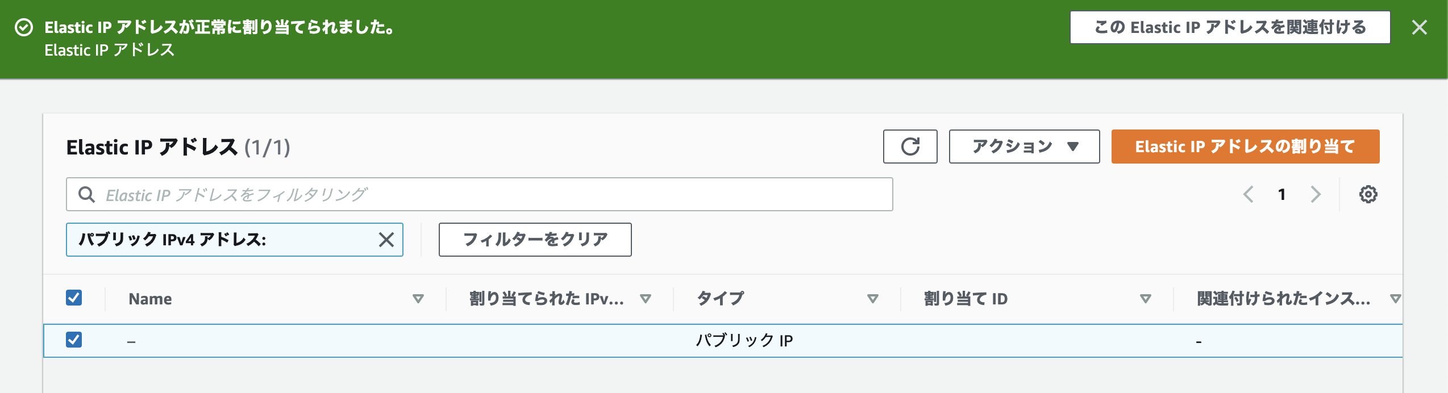Open table preferences gear icon
Screen dimensions: 1448x393
point(1368,194)
